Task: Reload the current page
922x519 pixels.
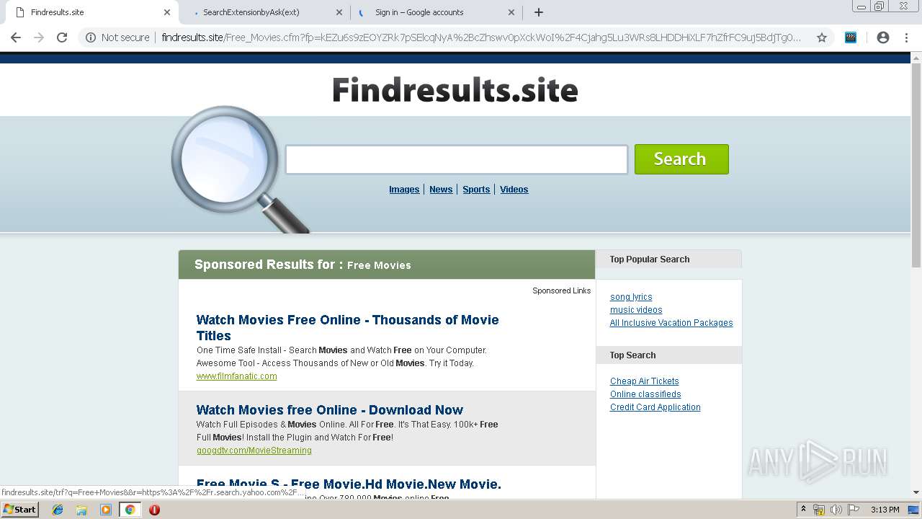Action: pos(62,37)
